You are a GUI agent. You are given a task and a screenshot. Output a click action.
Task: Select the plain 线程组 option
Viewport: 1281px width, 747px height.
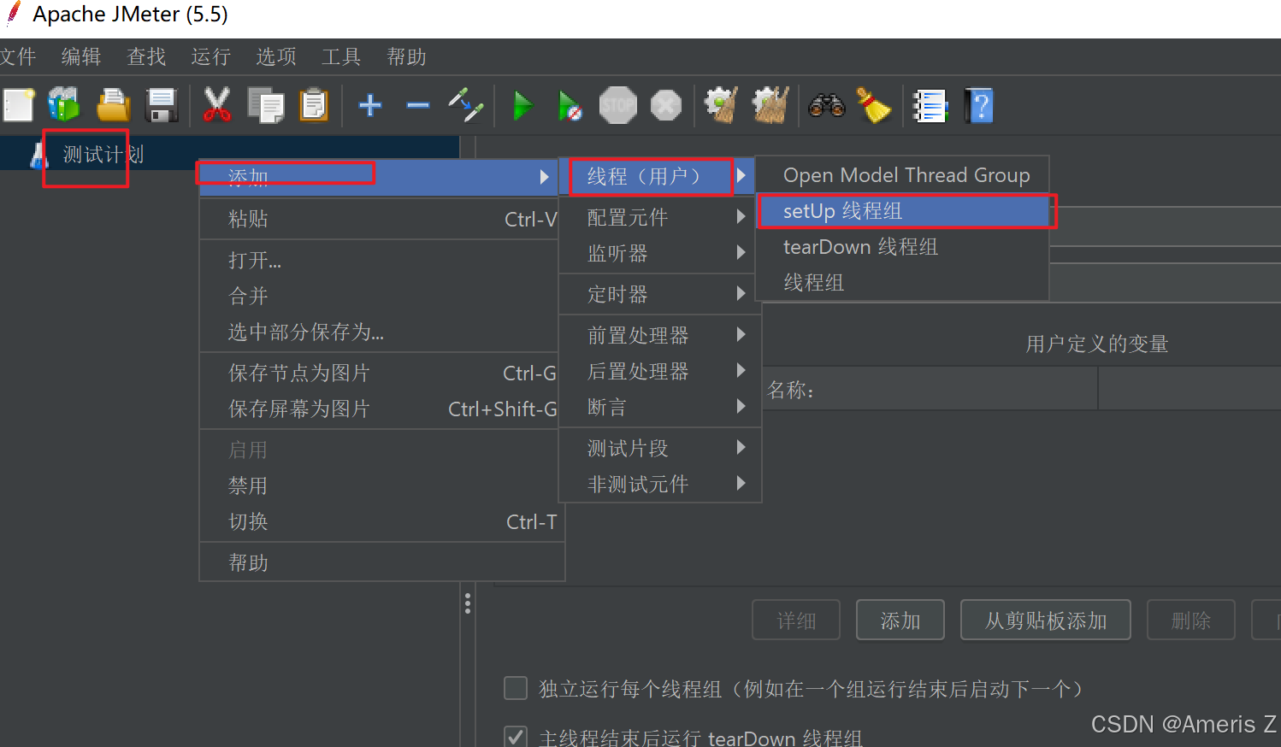click(903, 283)
